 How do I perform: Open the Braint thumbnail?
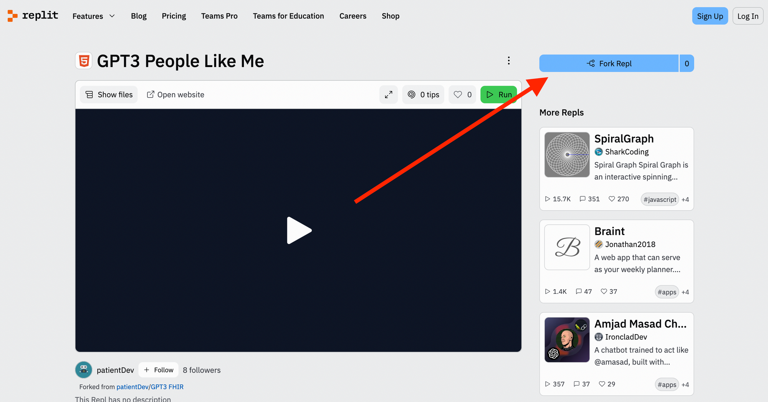567,247
